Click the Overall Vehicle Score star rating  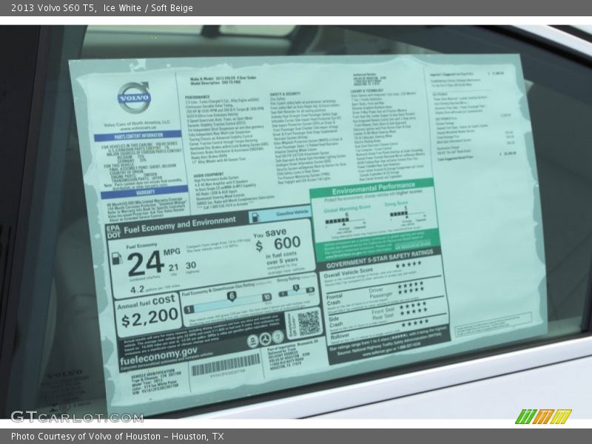click(x=408, y=264)
